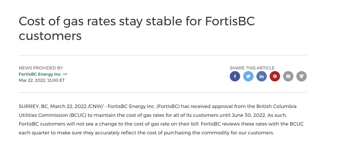Share the article on LinkedIn
The width and height of the screenshot is (341, 144).
click(261, 76)
